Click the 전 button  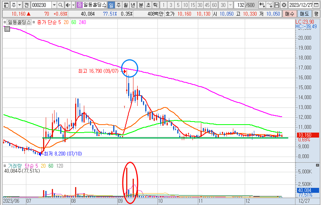click(x=26, y=5)
